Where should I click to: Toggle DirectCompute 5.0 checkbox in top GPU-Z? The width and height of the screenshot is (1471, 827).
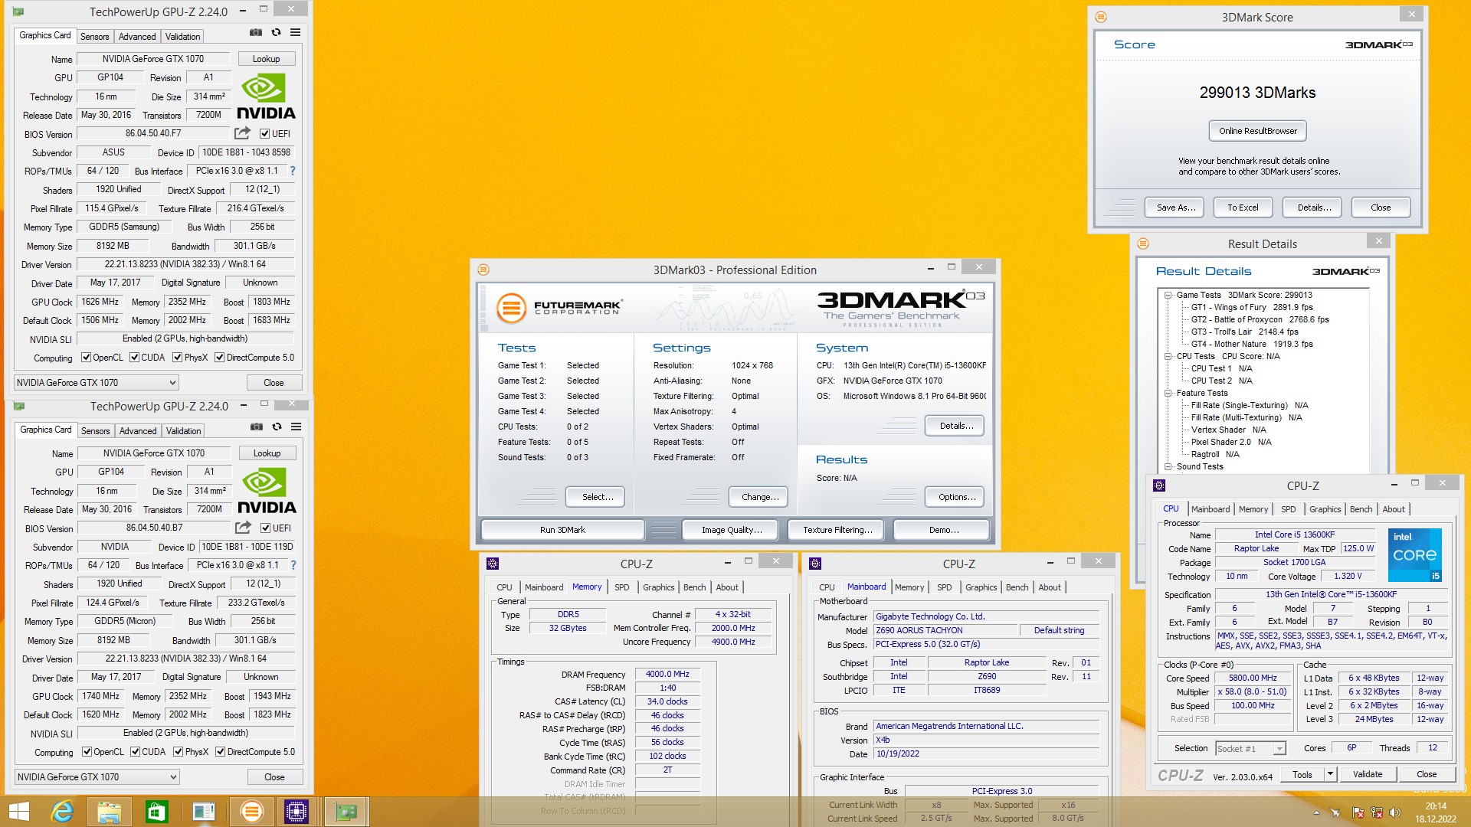[220, 358]
